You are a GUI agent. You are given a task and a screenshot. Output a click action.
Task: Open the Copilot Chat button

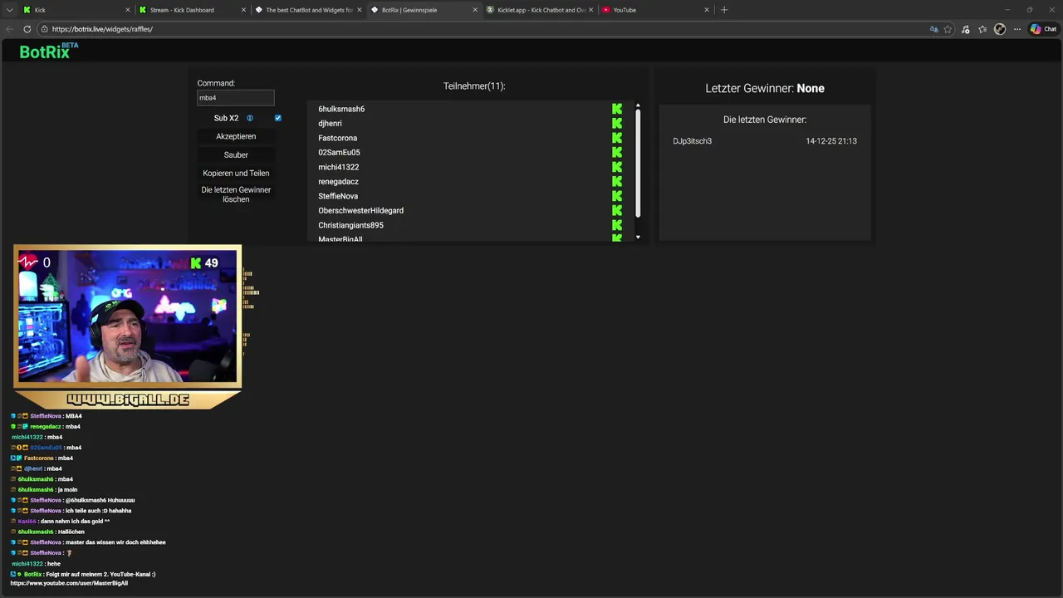point(1043,29)
